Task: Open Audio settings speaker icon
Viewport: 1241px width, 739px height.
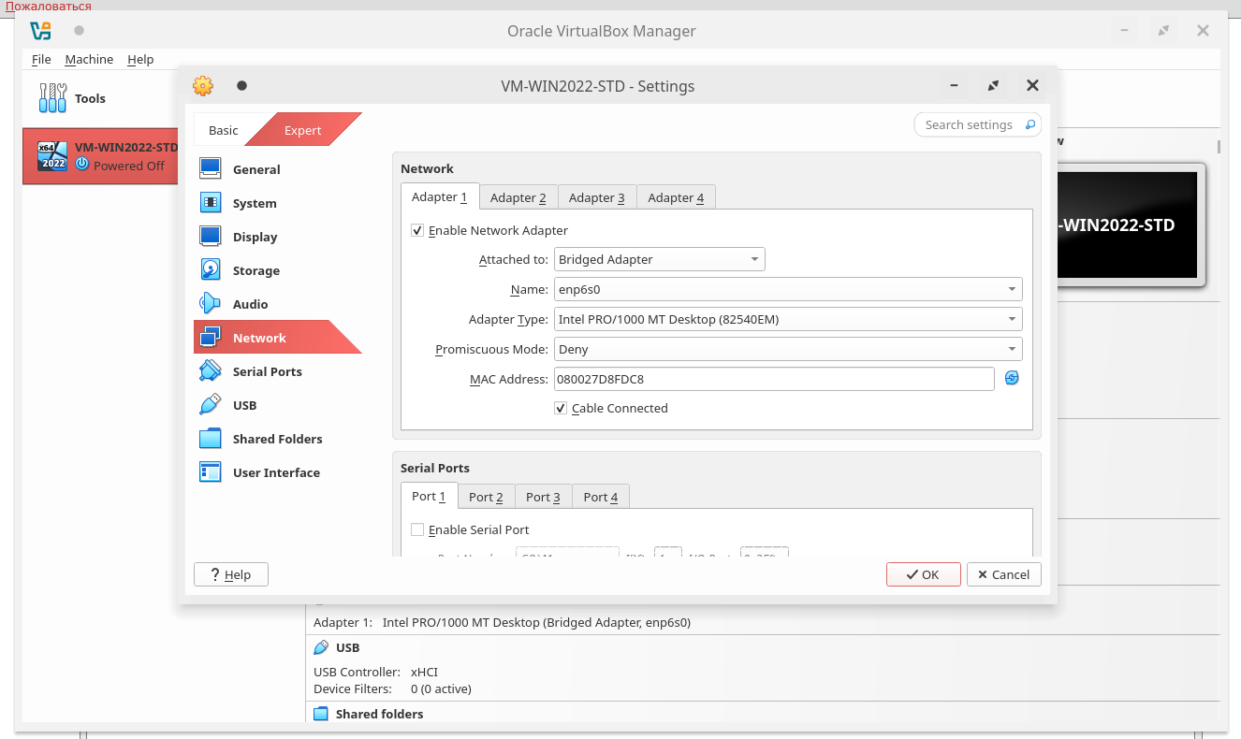Action: pos(210,304)
